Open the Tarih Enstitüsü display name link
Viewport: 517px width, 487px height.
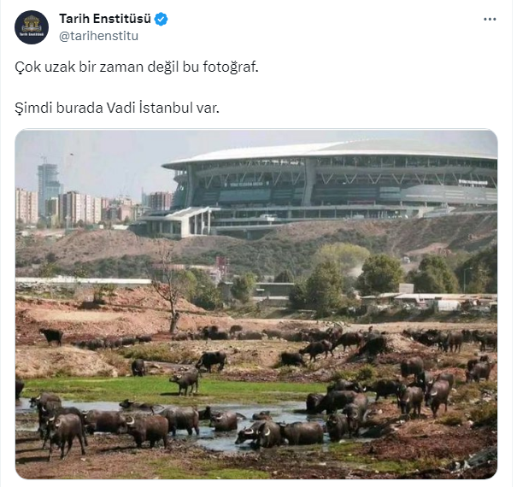[105, 19]
